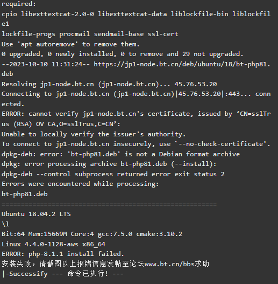Screen dimensions: 278x284
Task: Click the equals-sign separator line
Action: pos(109,204)
